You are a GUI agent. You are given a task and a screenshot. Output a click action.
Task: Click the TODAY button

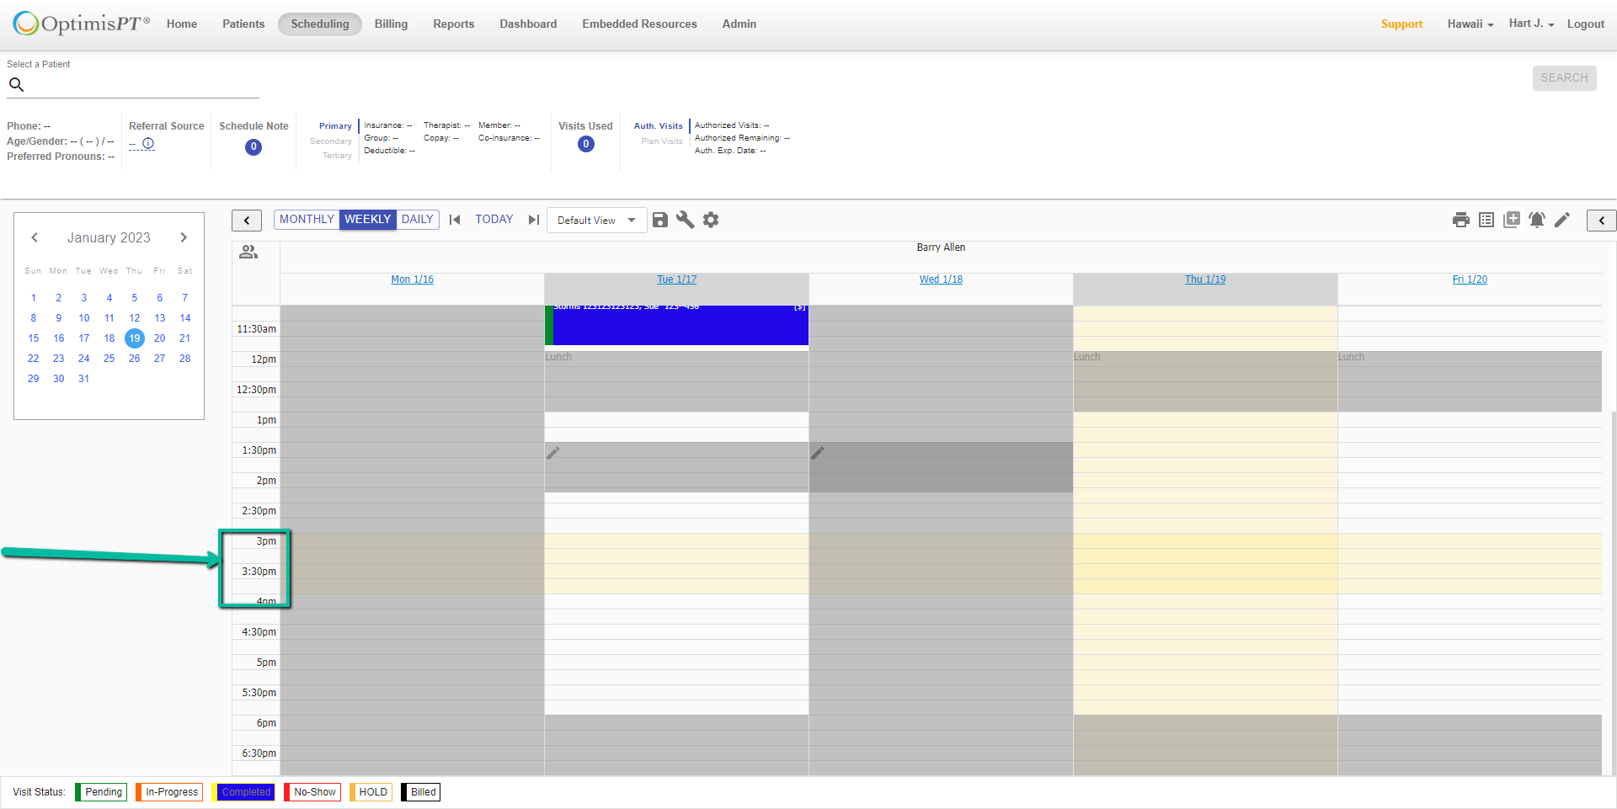coord(494,219)
